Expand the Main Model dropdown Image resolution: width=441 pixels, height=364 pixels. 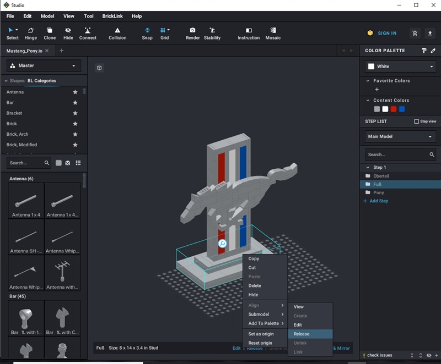(x=401, y=136)
